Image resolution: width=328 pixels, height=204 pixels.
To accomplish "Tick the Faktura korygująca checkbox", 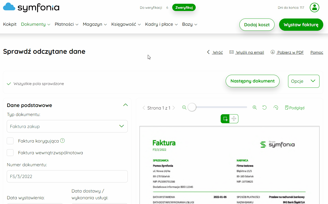I will coord(10,141).
